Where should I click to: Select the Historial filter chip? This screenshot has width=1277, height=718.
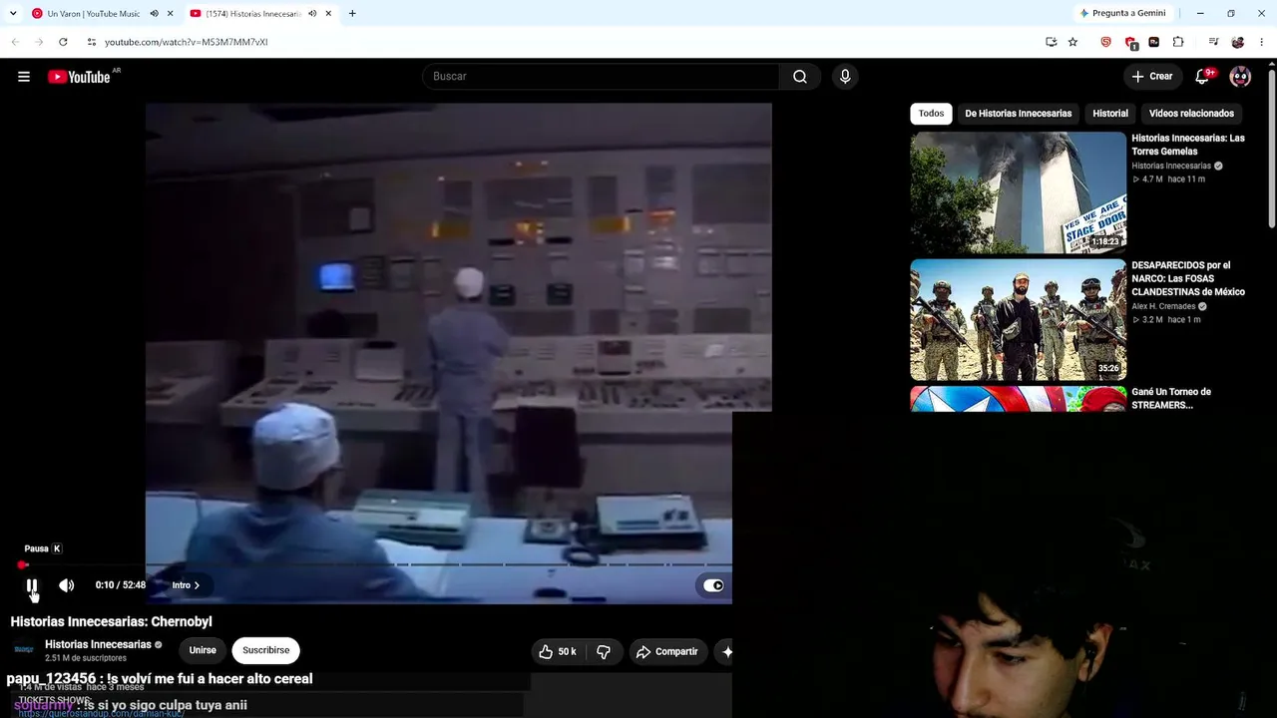(1110, 114)
